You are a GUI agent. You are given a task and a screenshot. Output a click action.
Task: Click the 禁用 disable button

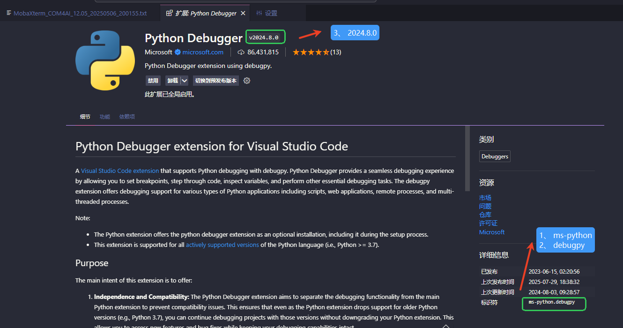point(153,81)
